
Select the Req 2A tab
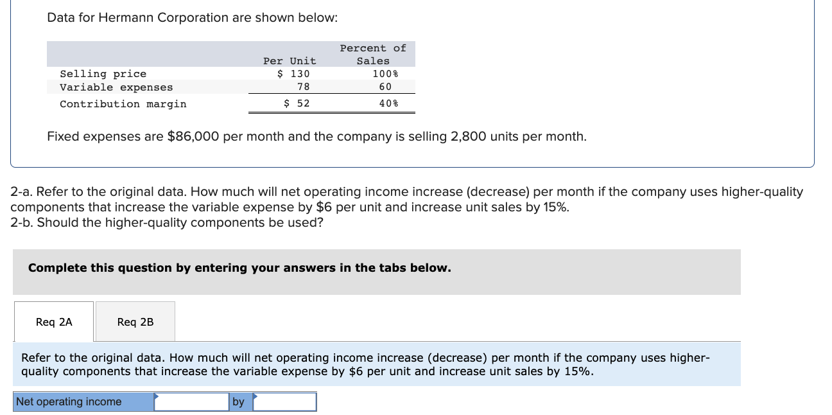53,321
